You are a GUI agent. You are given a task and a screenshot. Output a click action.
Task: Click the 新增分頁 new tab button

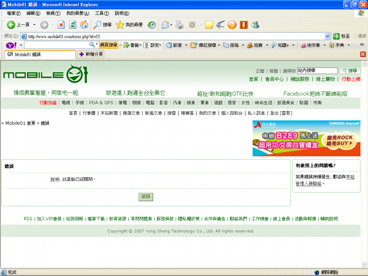[x=91, y=55]
